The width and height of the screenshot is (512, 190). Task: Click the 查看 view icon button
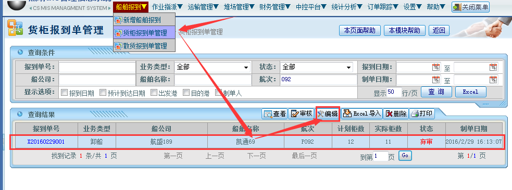pyautogui.click(x=274, y=113)
